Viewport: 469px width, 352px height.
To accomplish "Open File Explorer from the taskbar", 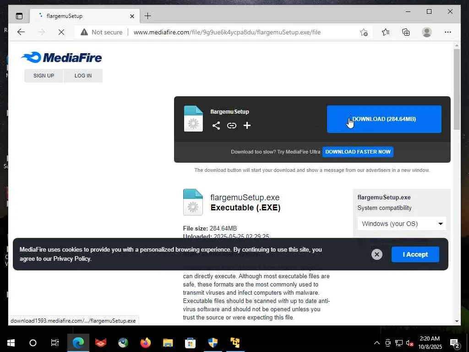I will pos(168,343).
